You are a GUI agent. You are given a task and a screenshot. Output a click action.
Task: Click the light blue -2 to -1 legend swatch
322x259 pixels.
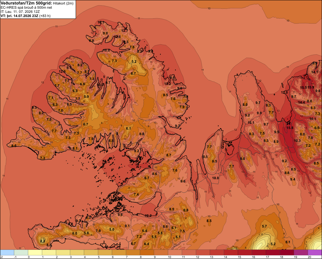click(x=7, y=252)
